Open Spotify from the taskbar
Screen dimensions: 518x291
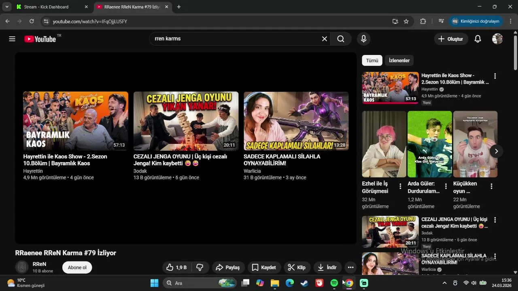point(334,283)
